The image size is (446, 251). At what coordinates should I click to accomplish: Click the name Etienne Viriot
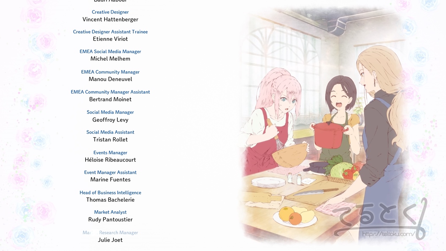(x=111, y=39)
